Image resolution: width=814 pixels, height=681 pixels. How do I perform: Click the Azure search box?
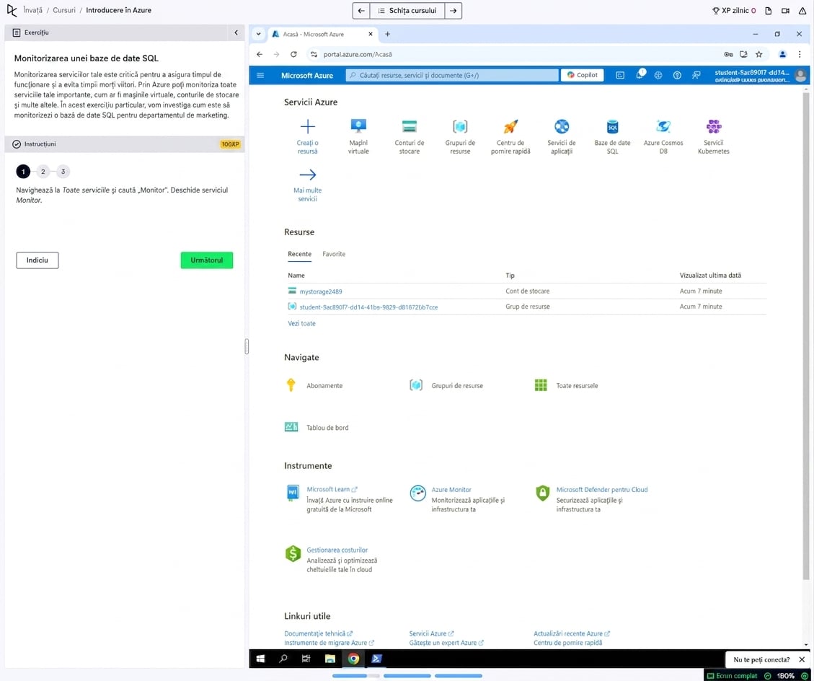point(451,75)
